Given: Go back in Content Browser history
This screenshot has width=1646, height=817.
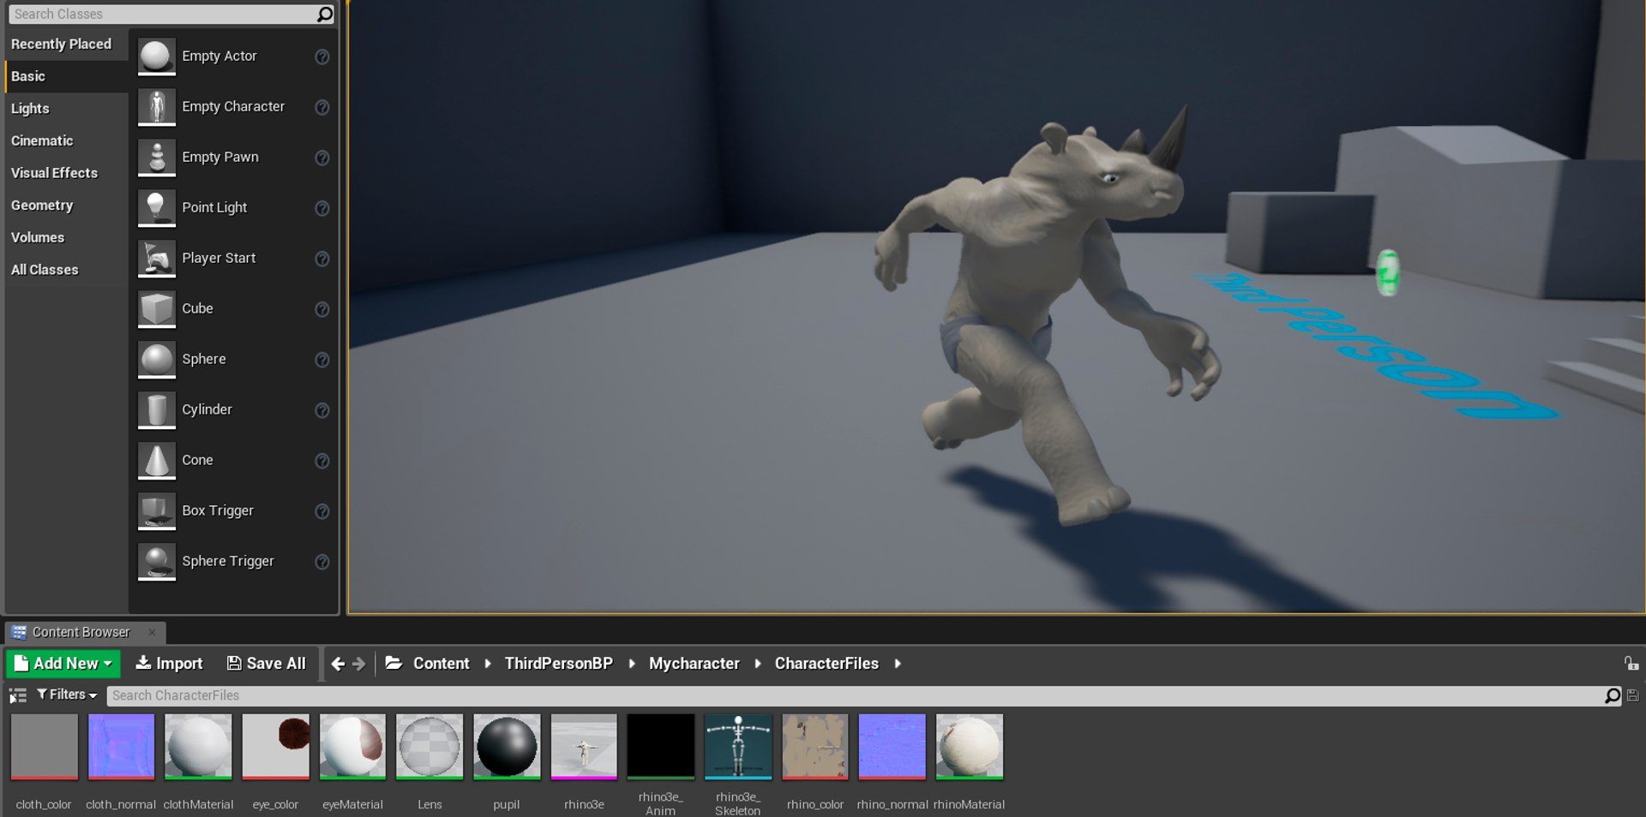Looking at the screenshot, I should (338, 664).
